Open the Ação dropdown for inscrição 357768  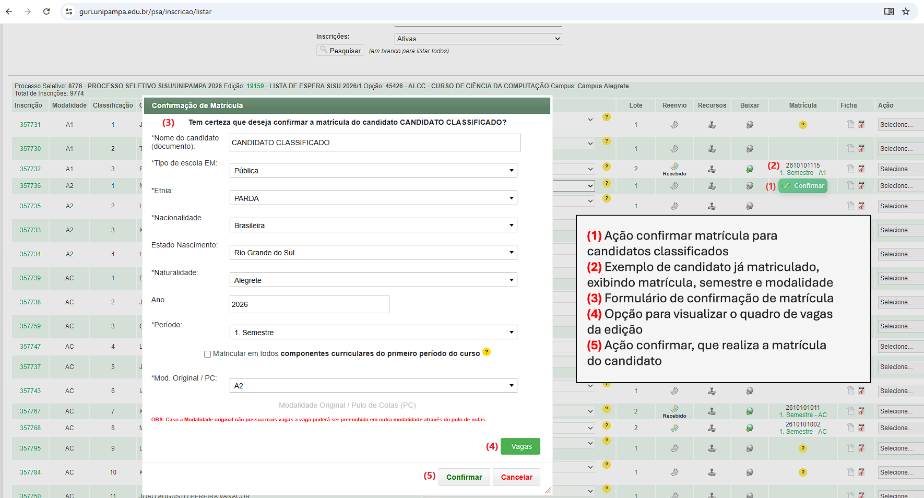click(901, 428)
